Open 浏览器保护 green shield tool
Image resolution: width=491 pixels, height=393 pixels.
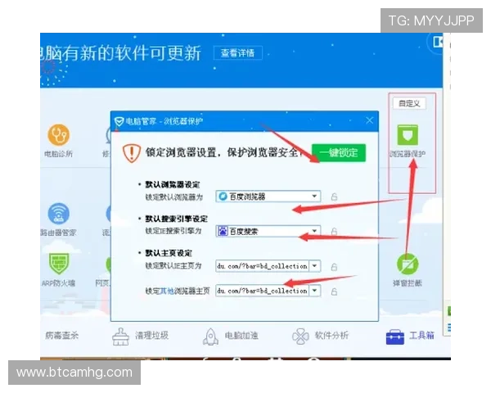tap(408, 135)
